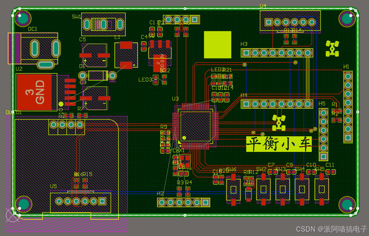Select car logo near H3 header
Screen dimensions: 369x236
coord(332,49)
